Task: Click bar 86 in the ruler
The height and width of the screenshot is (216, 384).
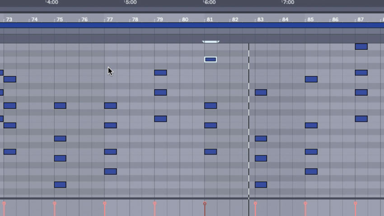Action: 335,19
